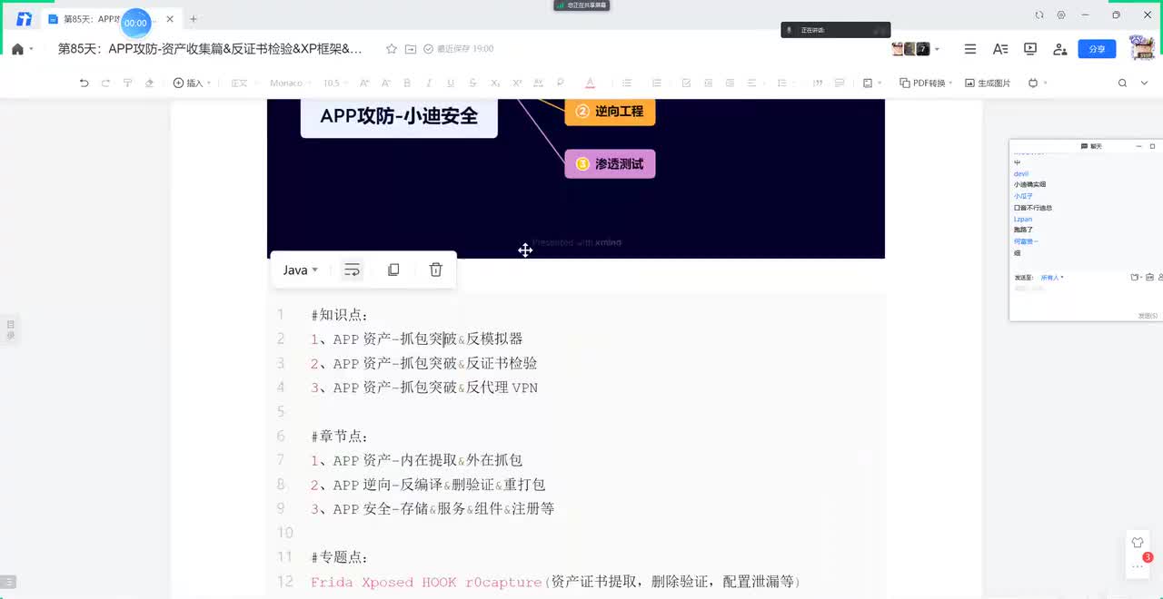Decrease font size with A- icon
1163x599 pixels.
pyautogui.click(x=385, y=83)
